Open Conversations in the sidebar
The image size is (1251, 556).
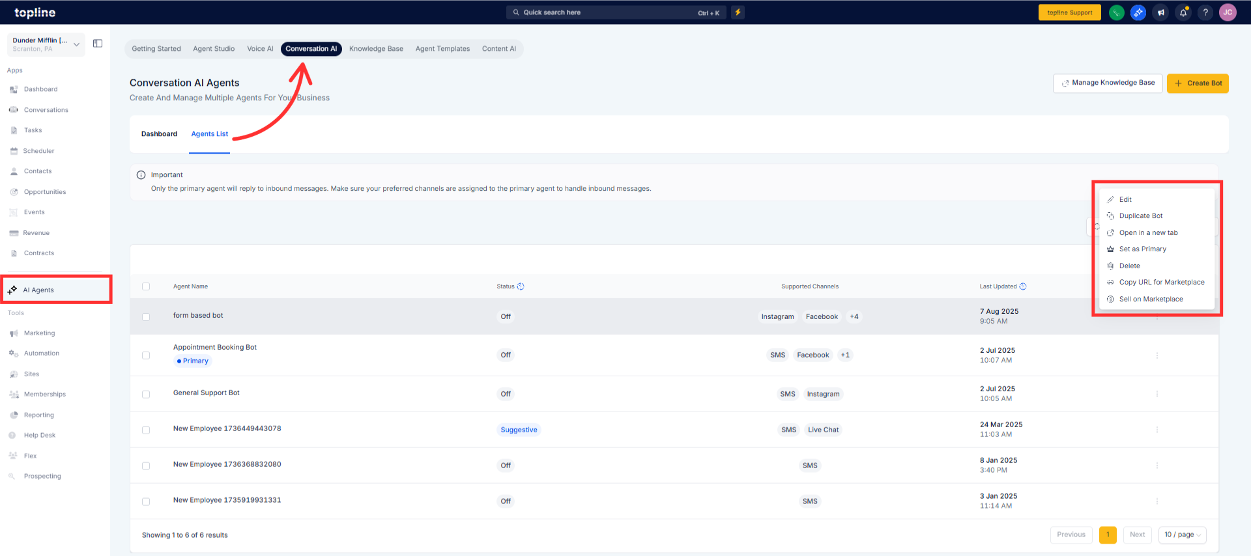46,110
